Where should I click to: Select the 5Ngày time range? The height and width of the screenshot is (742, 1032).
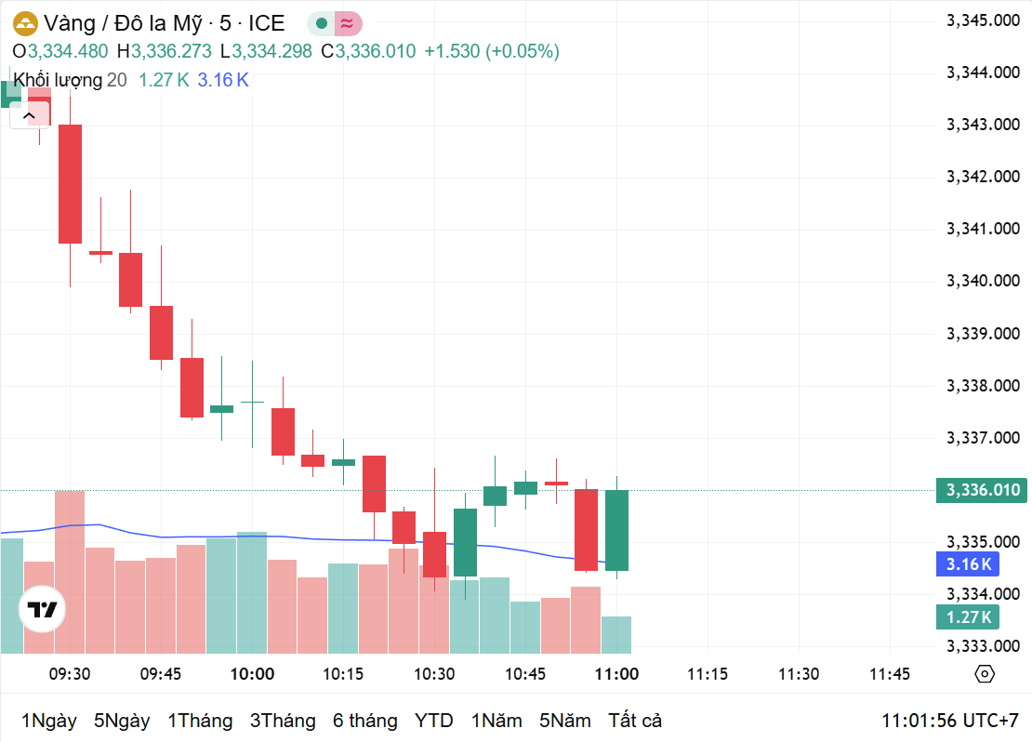(x=122, y=721)
